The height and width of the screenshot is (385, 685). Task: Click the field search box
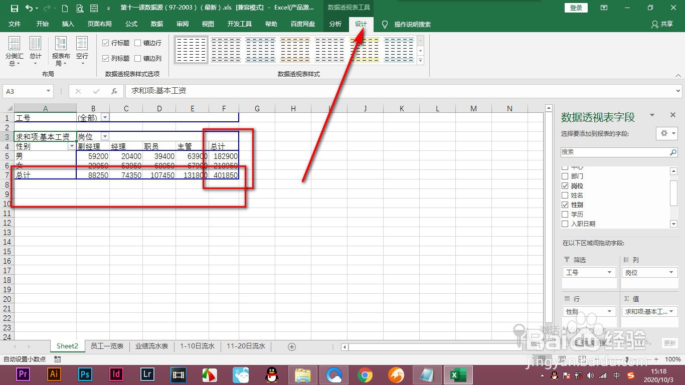(615, 152)
